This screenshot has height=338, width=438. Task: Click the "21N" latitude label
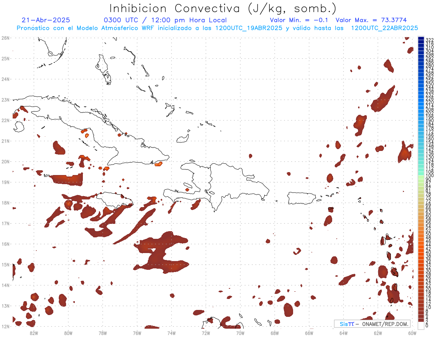pos(5,141)
